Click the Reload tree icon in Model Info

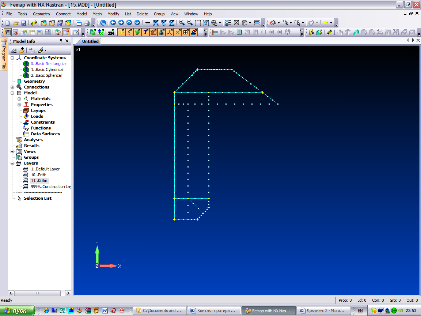coord(14,50)
